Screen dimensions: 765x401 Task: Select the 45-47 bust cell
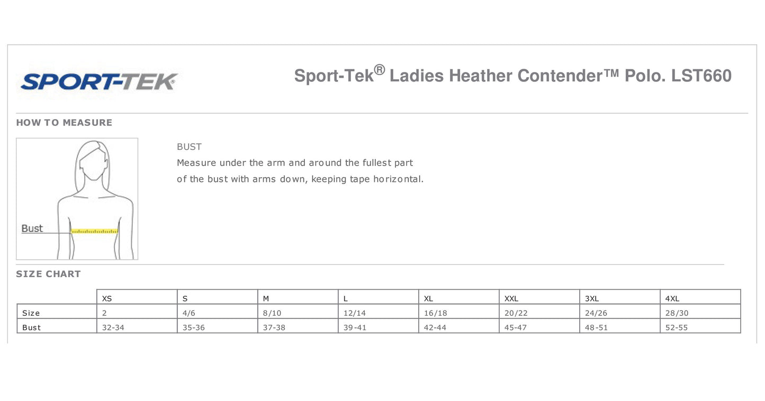click(x=516, y=327)
